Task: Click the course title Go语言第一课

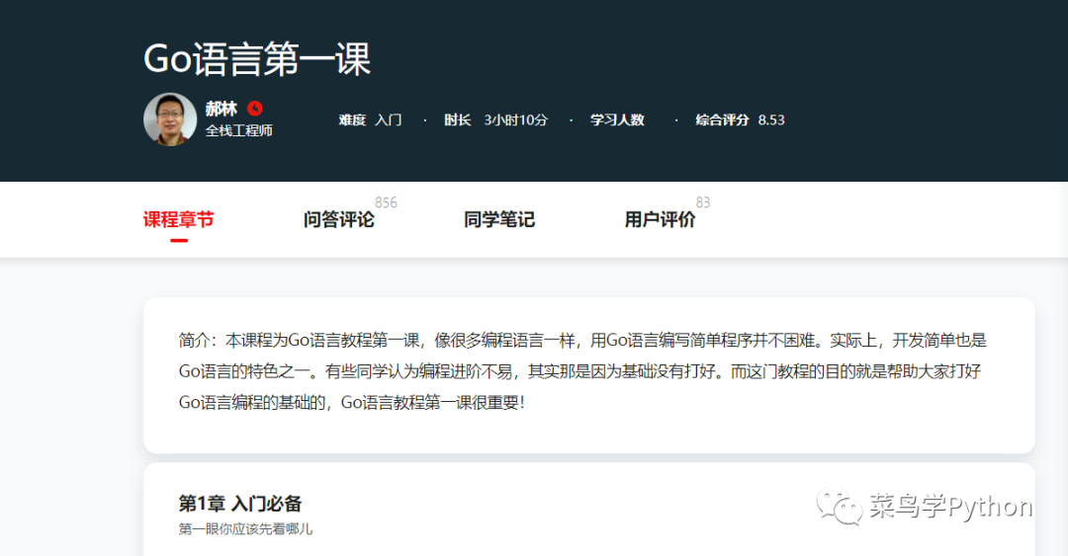Action: (x=257, y=58)
